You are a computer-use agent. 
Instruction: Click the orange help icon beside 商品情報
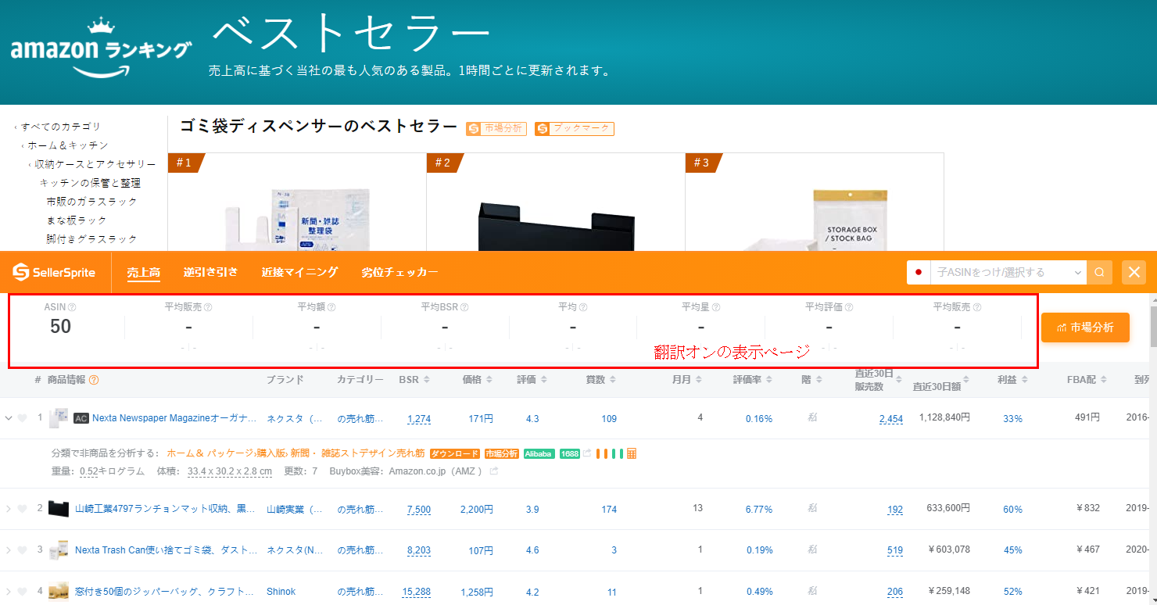tap(94, 380)
